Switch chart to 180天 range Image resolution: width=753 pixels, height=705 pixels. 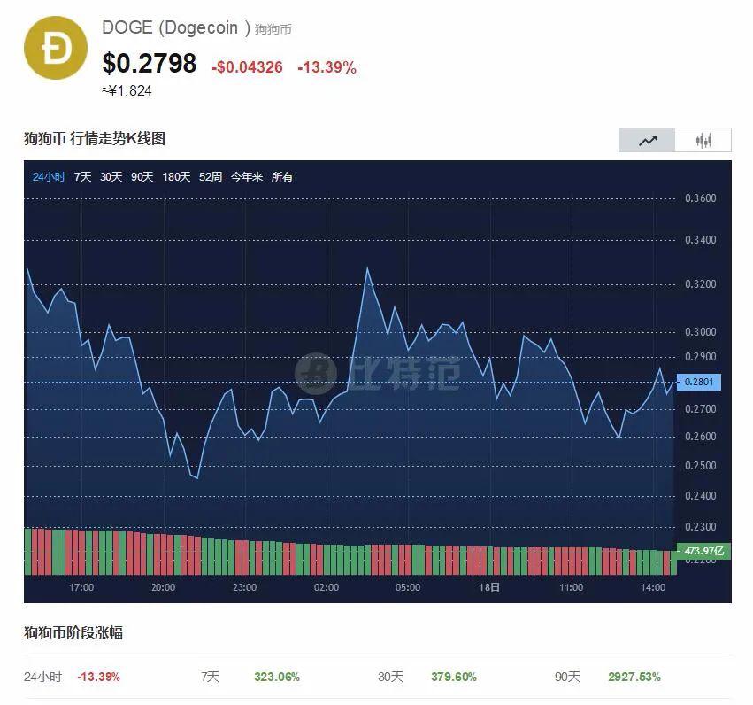click(176, 177)
